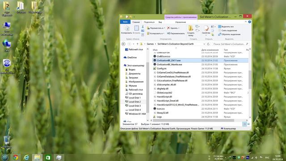The height and width of the screenshot is (161, 286).
Task: Click the vertical scrollbar of file list
Action: [250, 80]
